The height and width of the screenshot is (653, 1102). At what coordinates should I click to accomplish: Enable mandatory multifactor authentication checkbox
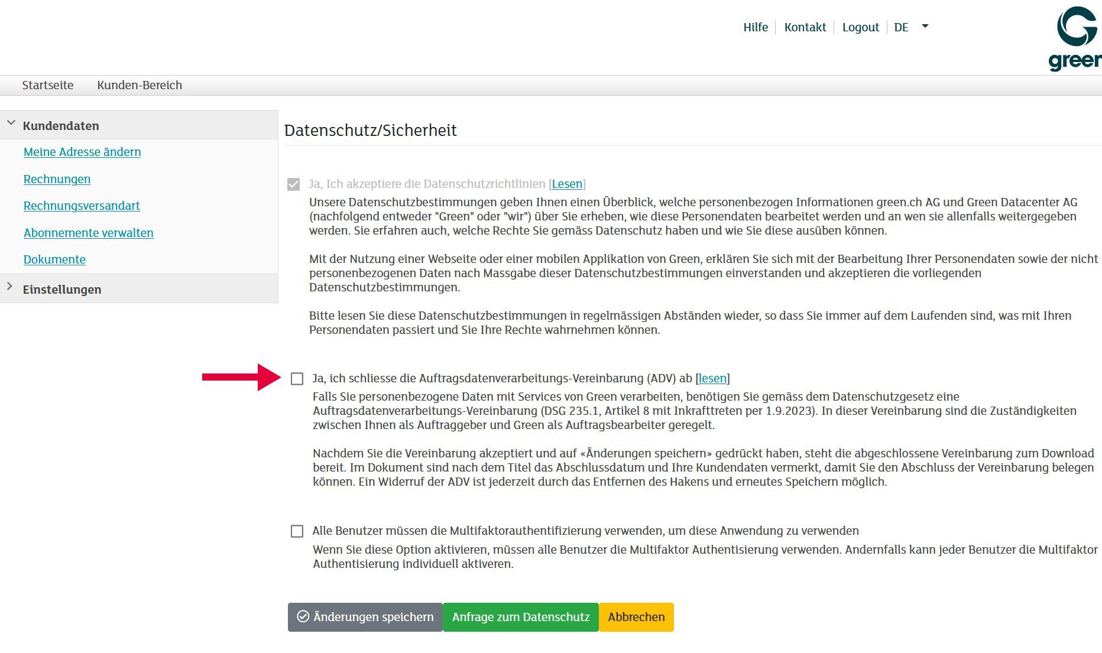tap(297, 531)
